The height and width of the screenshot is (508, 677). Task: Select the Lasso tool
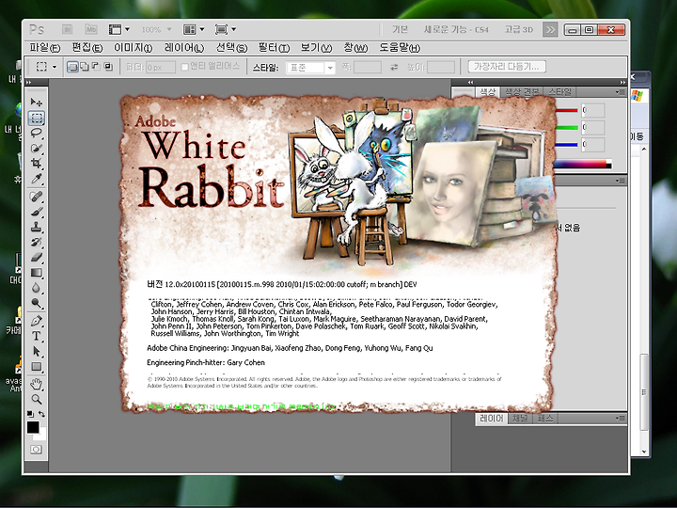[37, 133]
